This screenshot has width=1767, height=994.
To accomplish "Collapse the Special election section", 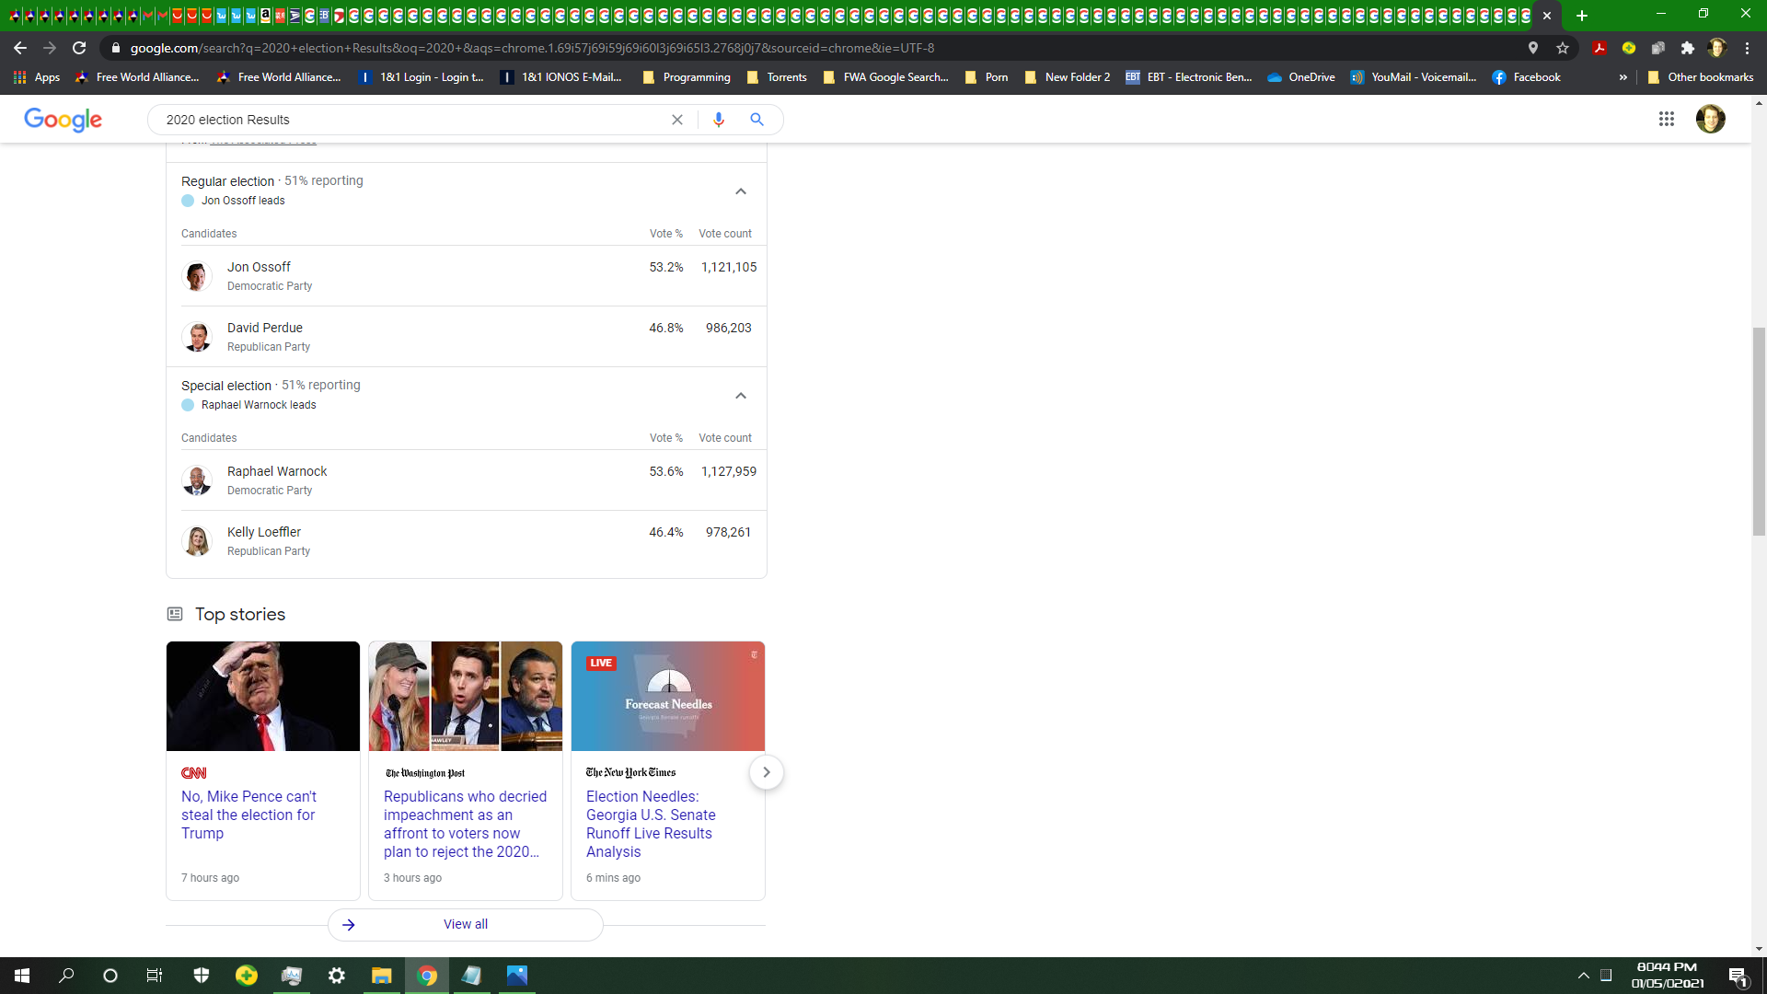I will [741, 396].
